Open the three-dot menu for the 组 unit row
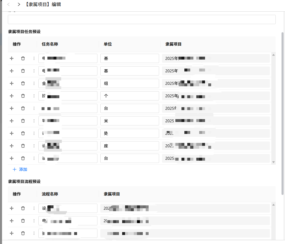Screen dimensions: 285x244 pyautogui.click(x=34, y=83)
